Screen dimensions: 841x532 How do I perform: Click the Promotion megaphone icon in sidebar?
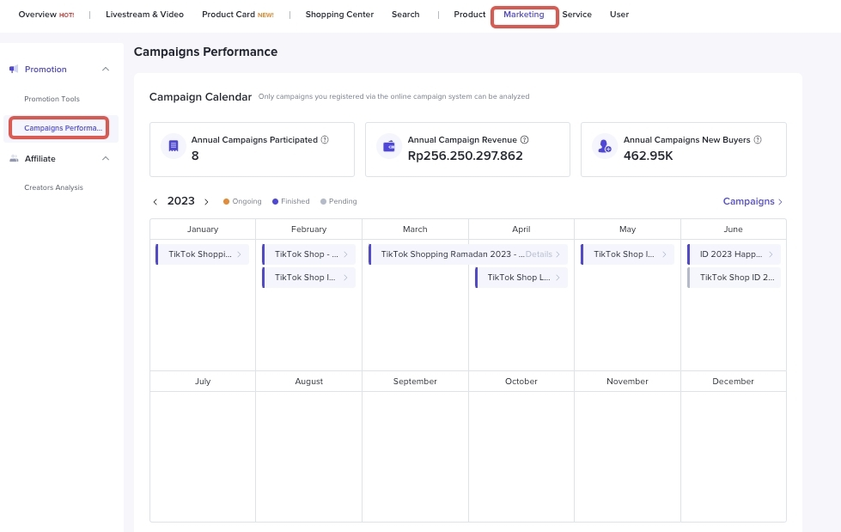(14, 69)
